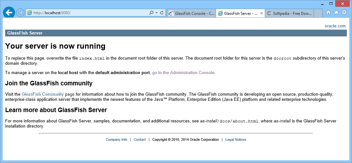This screenshot has height=163, width=352.
Task: Click the 'index.html' file name text
Action: click(x=92, y=58)
